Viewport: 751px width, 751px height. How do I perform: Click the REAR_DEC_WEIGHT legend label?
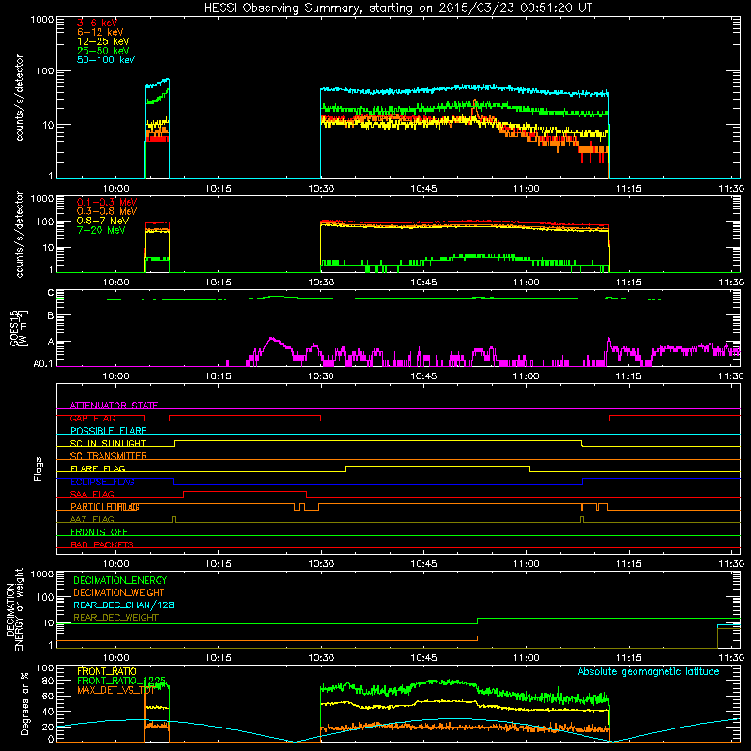coord(115,618)
